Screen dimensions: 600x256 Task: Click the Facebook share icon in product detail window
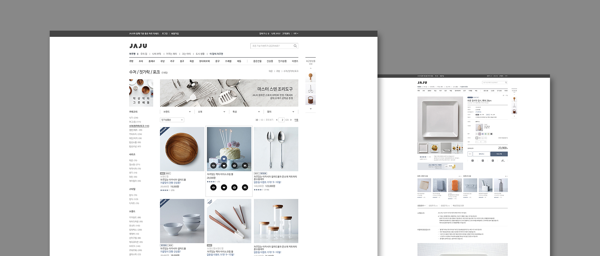[472, 161]
